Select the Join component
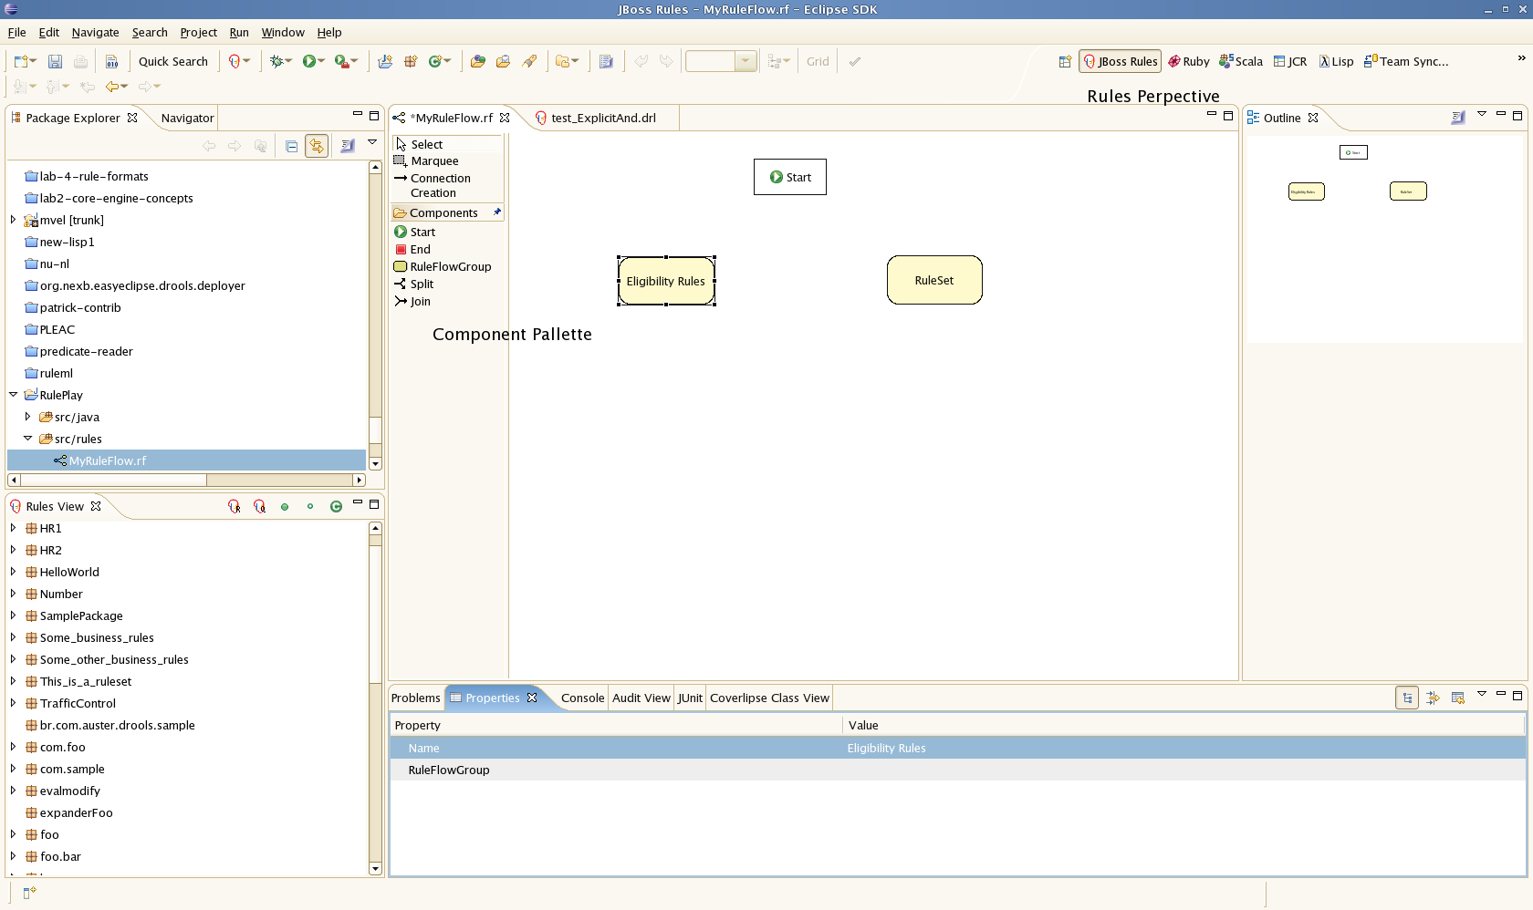This screenshot has width=1533, height=910. pyautogui.click(x=419, y=302)
